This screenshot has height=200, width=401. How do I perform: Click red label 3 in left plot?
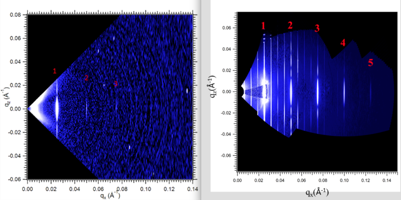click(x=116, y=84)
